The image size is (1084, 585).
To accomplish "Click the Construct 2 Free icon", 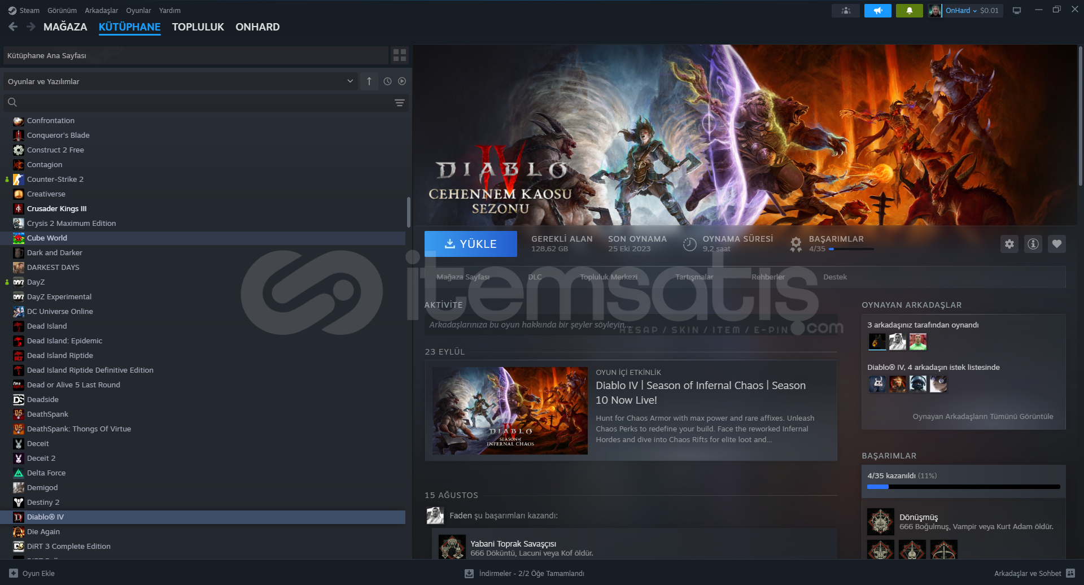I will 19,150.
